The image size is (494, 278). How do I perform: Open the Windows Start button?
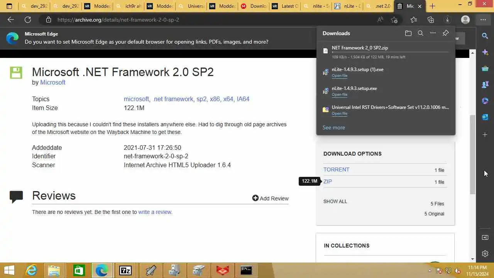pyautogui.click(x=9, y=270)
